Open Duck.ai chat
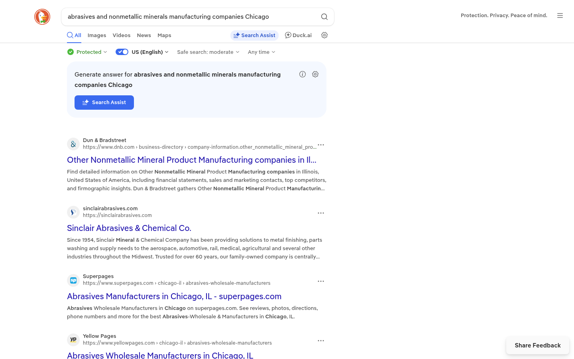Screen dimensions: 574x359 click(298, 35)
